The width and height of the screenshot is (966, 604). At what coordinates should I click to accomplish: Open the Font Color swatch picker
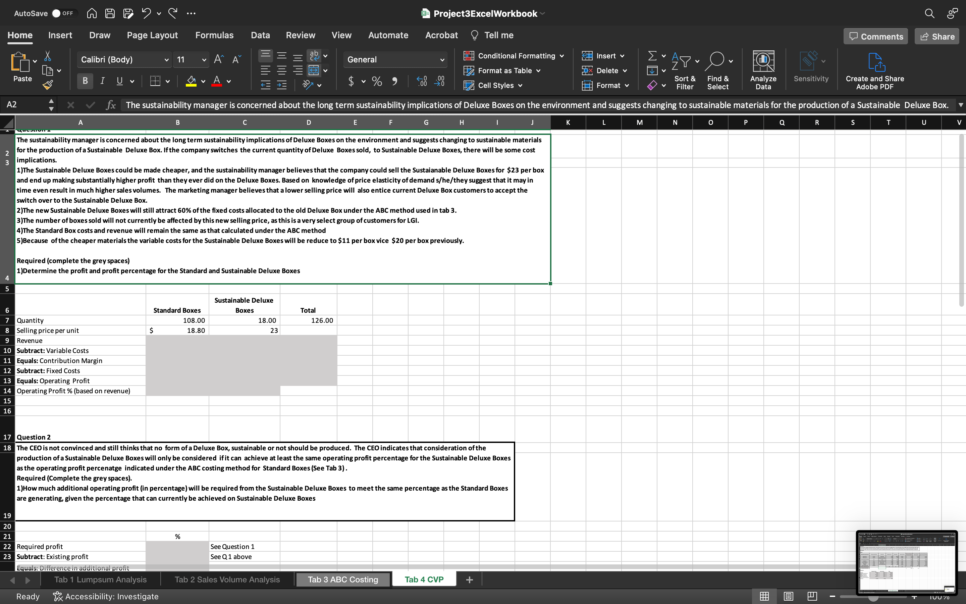coord(229,81)
